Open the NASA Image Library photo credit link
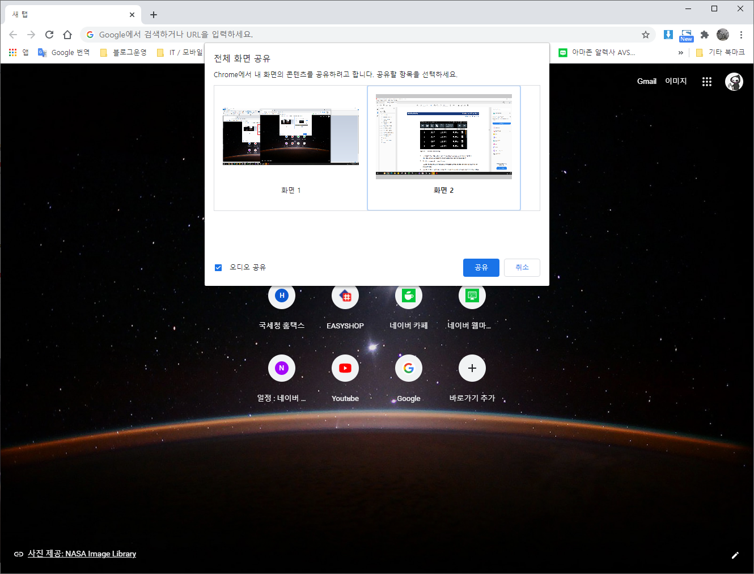Viewport: 754px width, 574px height. pos(82,554)
